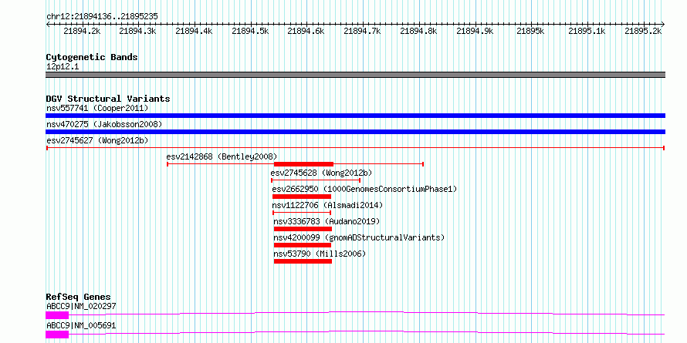687x343 pixels.
Task: Click the thick red esv2142868 segment
Action: 303,164
